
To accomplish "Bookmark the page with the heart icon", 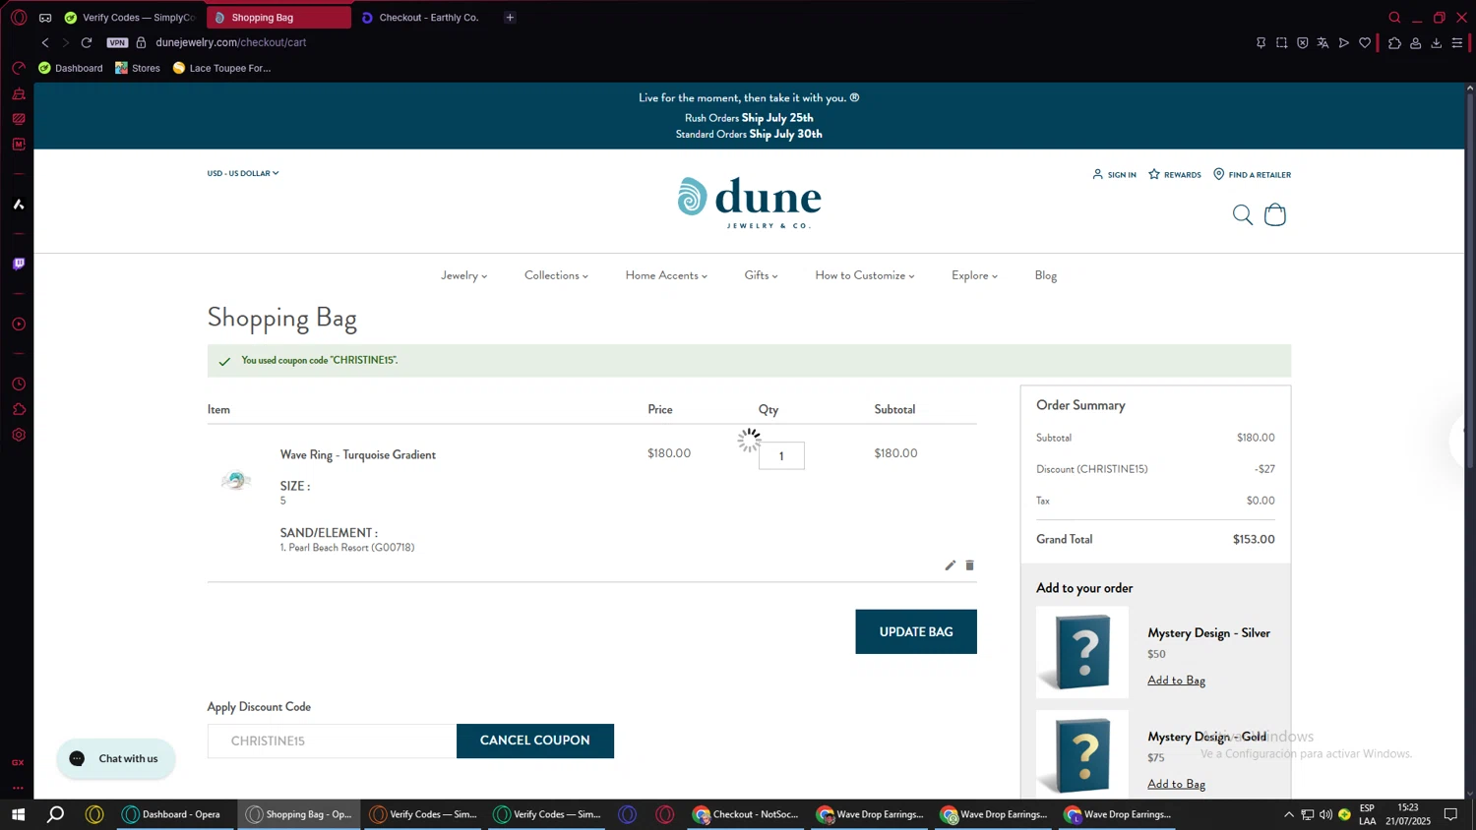I will point(1365,42).
